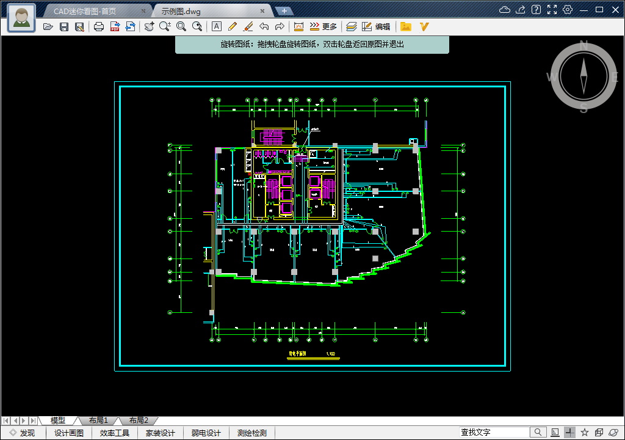Expand the 更多 measurement tools
The image size is (625, 440).
(323, 27)
